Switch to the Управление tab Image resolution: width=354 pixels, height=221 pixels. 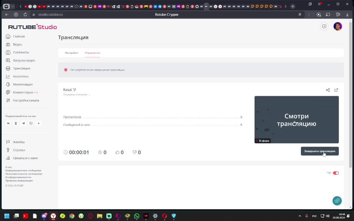[x=92, y=53]
